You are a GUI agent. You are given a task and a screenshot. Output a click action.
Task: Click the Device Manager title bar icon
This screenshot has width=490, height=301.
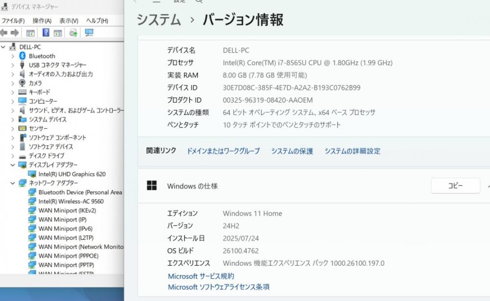4,6
